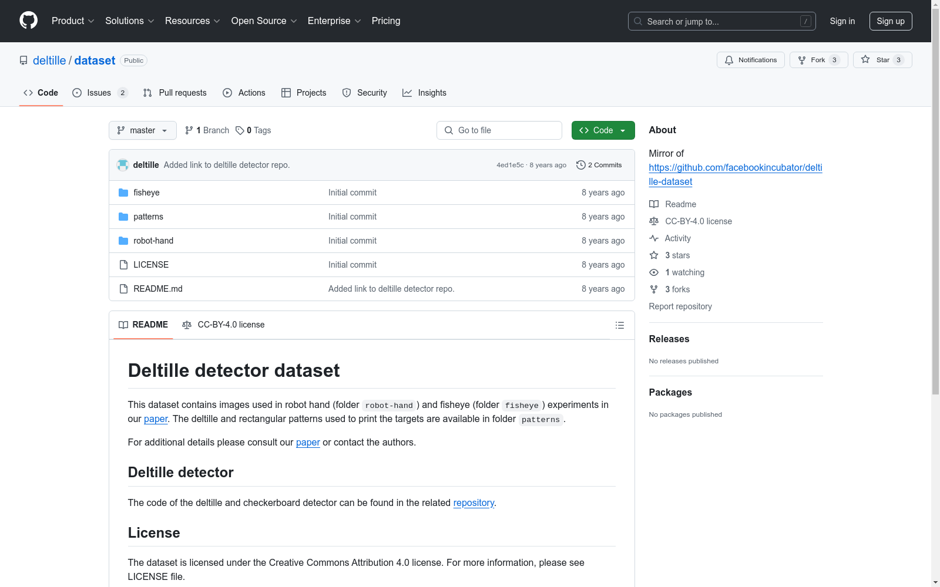Screen dimensions: 940x587
Task: View the 3 stars link
Action: click(x=670, y=255)
